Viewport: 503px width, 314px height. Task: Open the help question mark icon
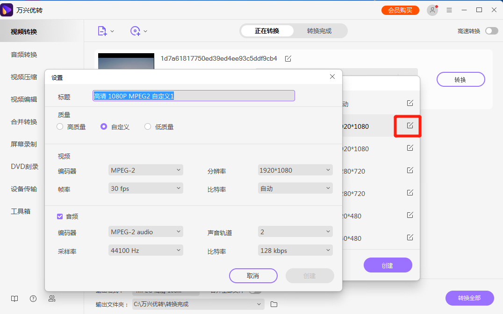coord(33,298)
